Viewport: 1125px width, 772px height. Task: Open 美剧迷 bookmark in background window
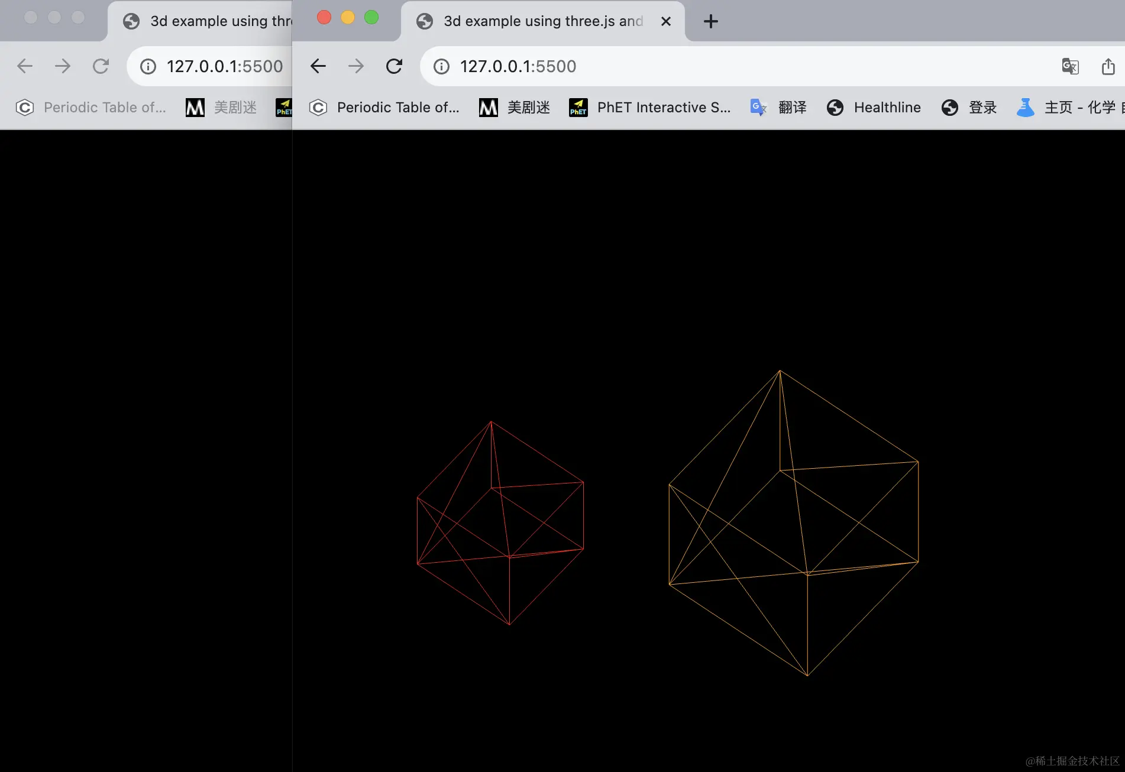(x=221, y=108)
